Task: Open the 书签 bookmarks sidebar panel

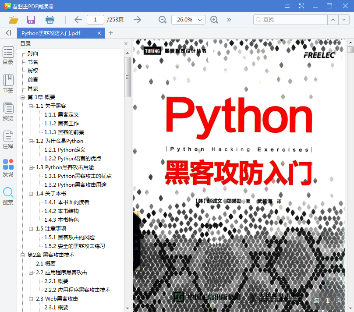Action: (8, 84)
